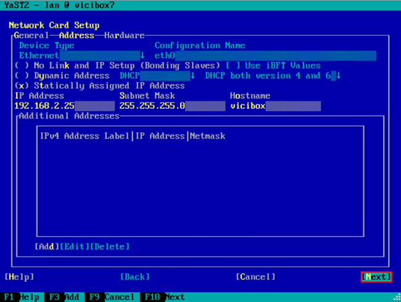401x302 pixels.
Task: Click the Network Card Setup heading
Action: click(x=54, y=25)
